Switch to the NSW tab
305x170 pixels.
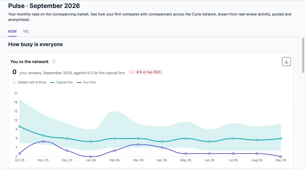(x=12, y=31)
